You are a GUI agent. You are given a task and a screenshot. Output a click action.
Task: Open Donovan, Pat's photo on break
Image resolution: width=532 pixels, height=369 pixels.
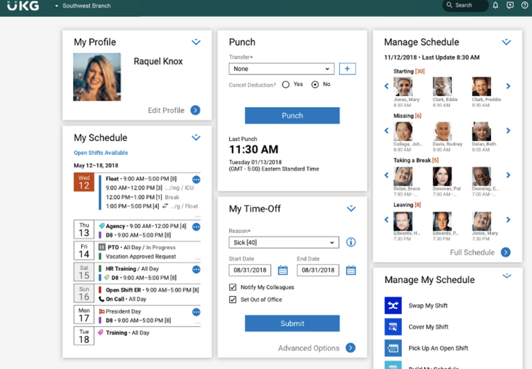[x=442, y=176]
